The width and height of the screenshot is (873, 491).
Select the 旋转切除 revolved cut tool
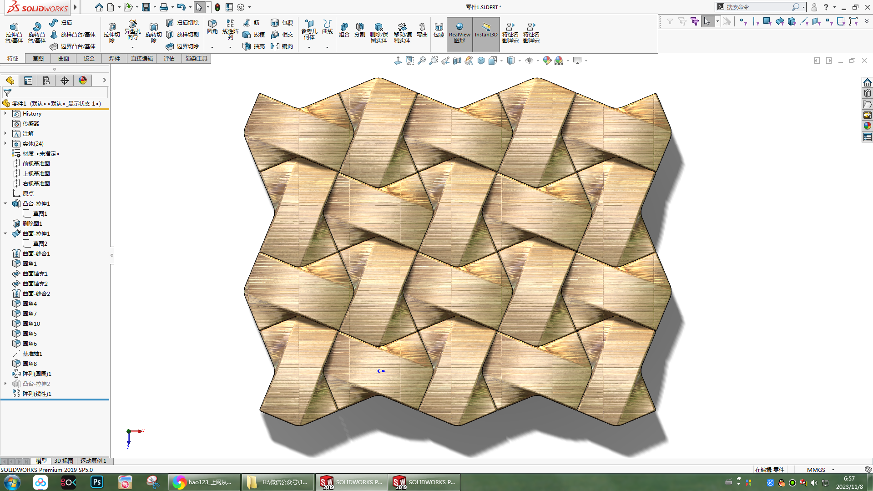(153, 32)
